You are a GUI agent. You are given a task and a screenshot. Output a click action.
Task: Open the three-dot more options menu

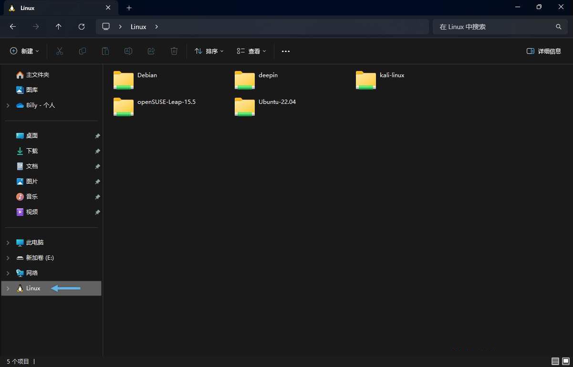[x=286, y=51]
